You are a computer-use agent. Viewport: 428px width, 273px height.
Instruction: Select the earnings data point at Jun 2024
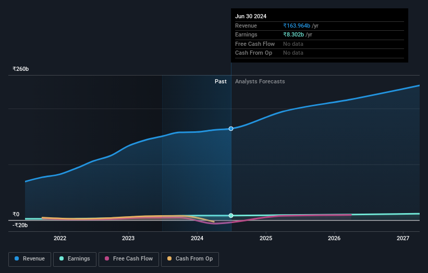231,216
